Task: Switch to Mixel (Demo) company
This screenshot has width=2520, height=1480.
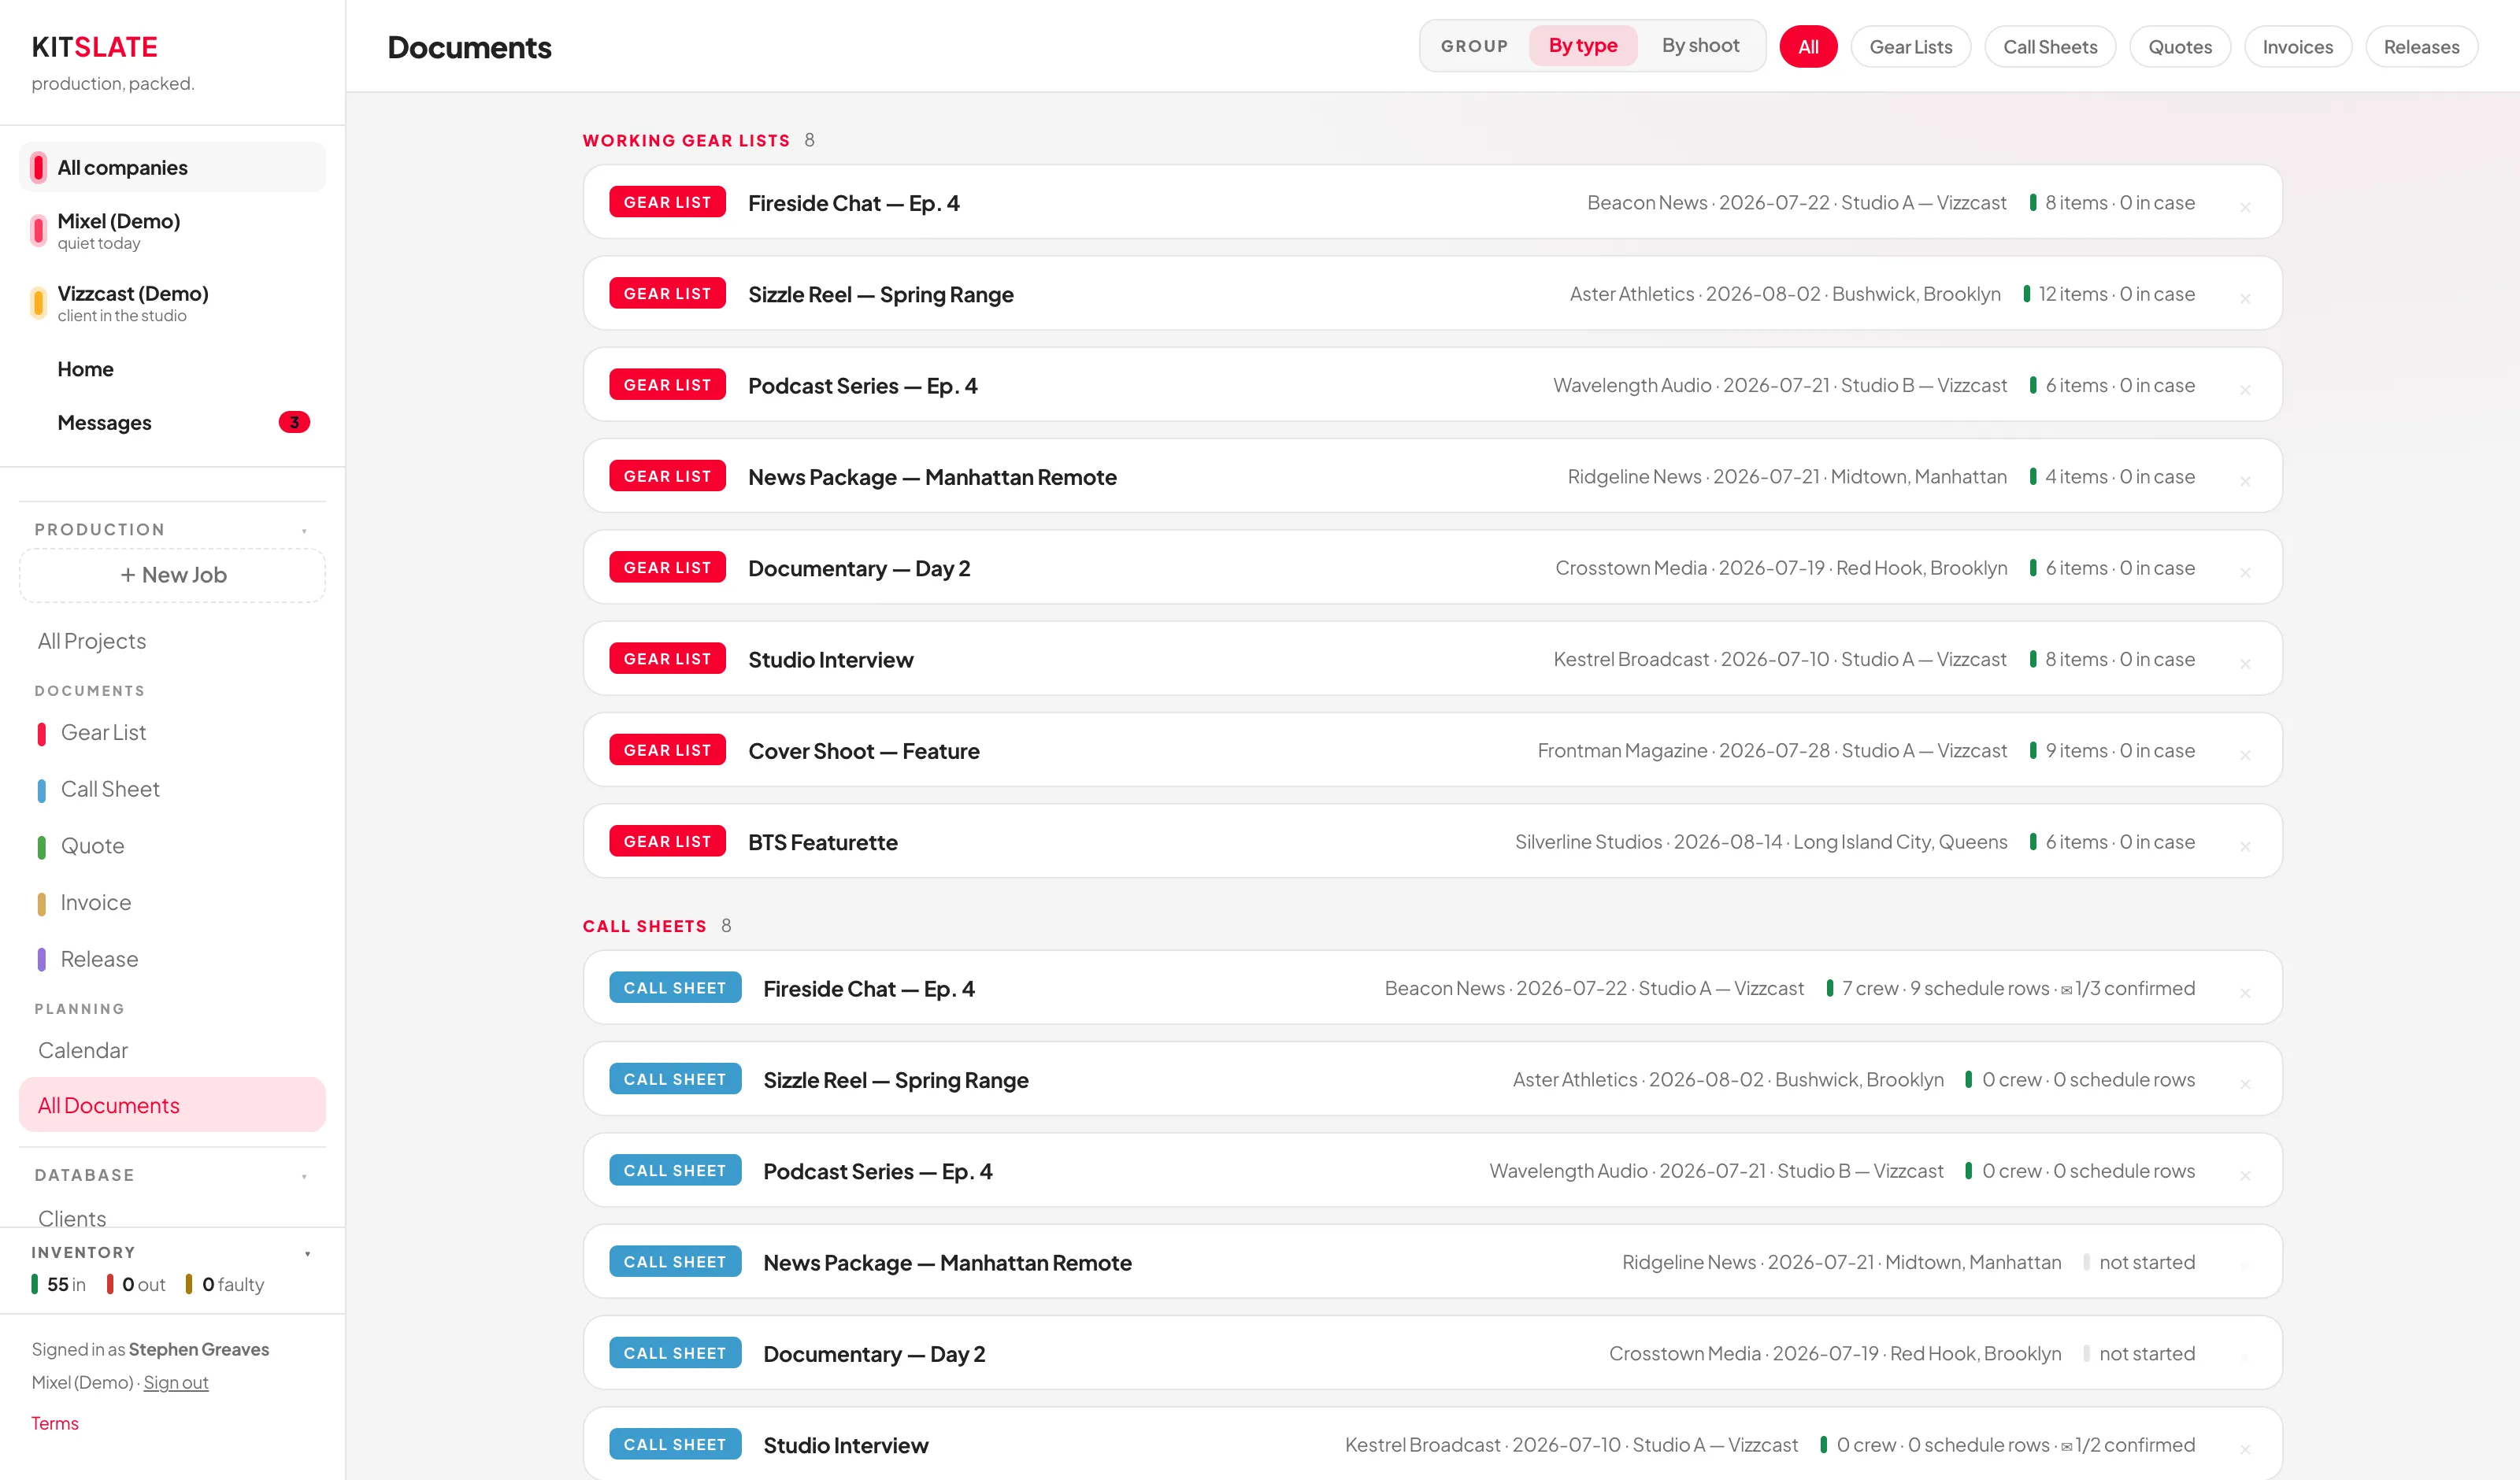Action: [x=172, y=231]
